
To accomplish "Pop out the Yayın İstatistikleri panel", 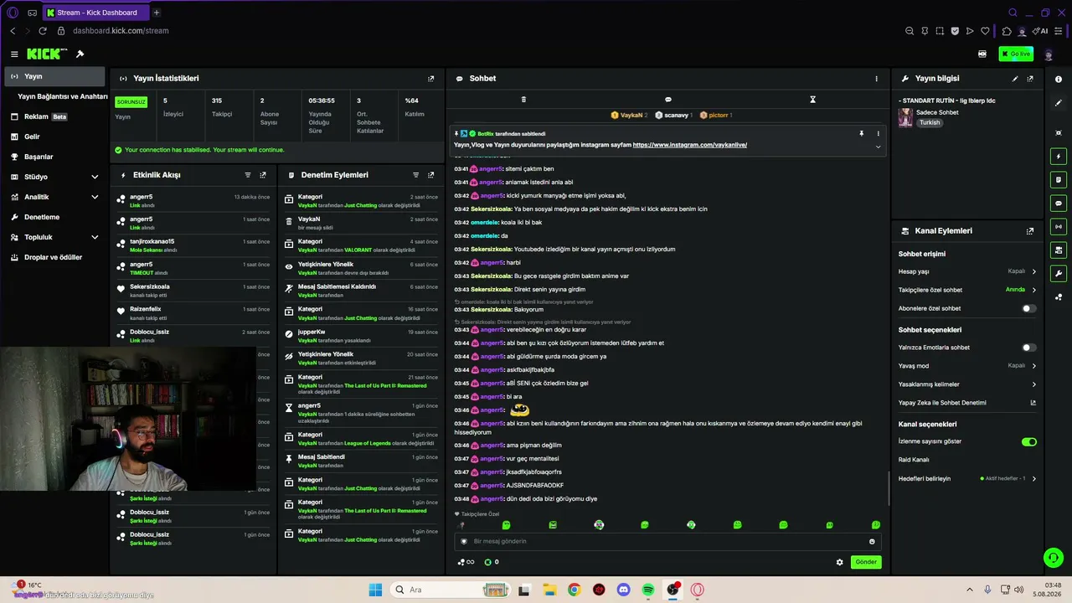I will 431,79.
